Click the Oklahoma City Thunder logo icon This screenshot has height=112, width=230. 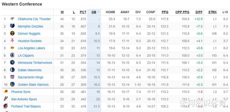(x=12, y=19)
